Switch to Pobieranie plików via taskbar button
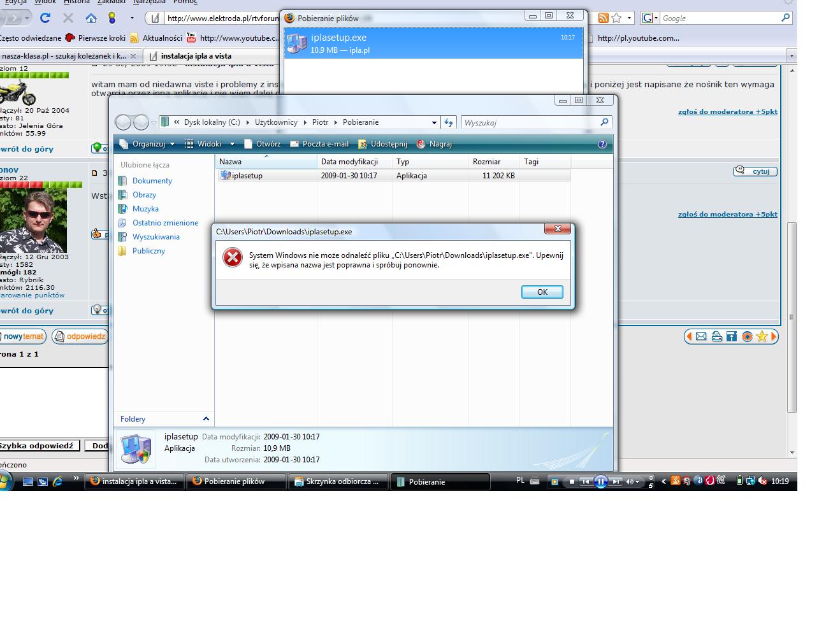Viewport: 826px width, 619px height. click(x=236, y=481)
